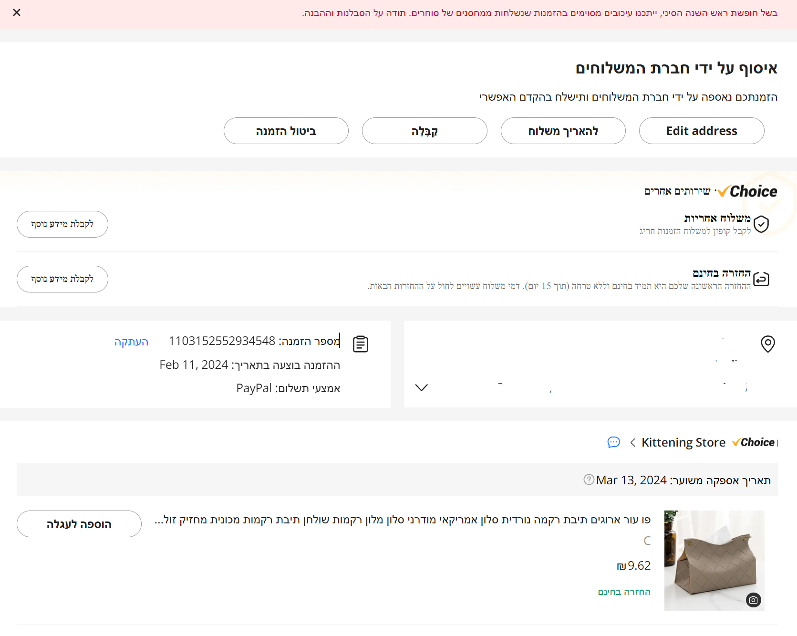Screen dimensions: 797x636
Task: Get more info about shipping guarantee
Action: coord(62,224)
